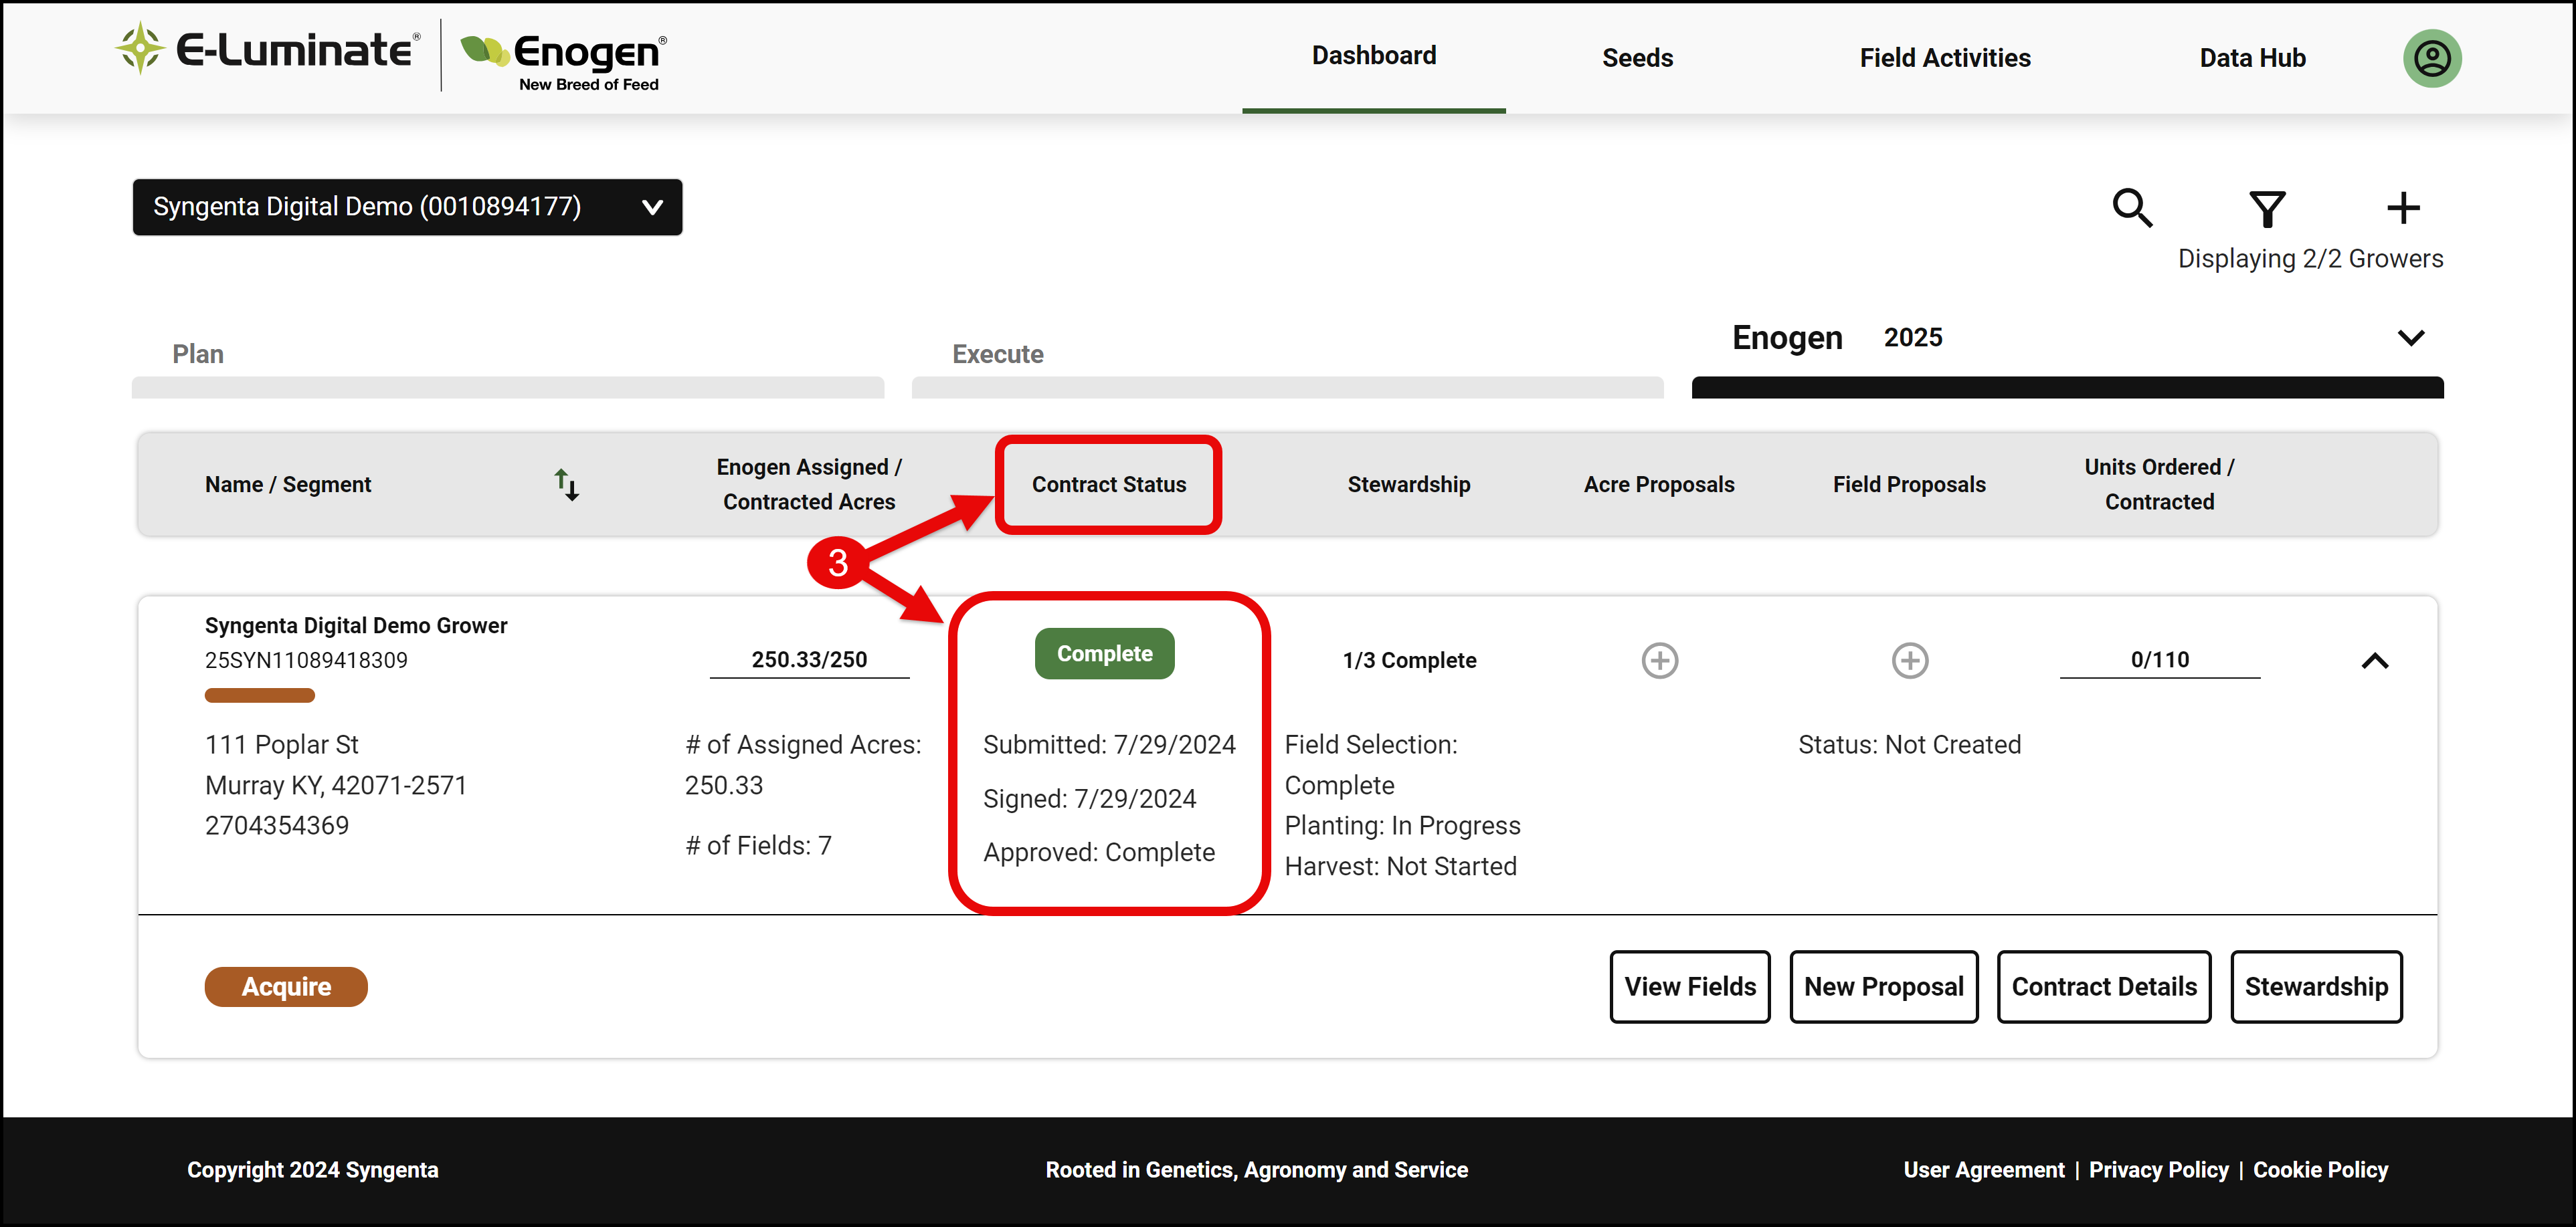Click the Acre Proposals plus circle icon

1660,661
